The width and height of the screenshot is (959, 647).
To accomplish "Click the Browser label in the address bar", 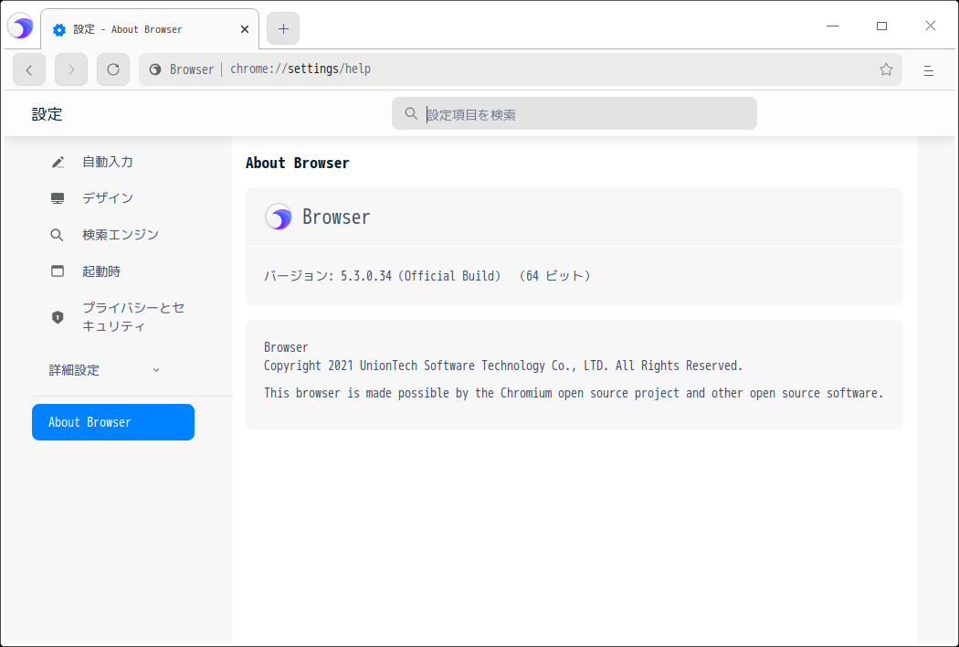I will [x=192, y=69].
